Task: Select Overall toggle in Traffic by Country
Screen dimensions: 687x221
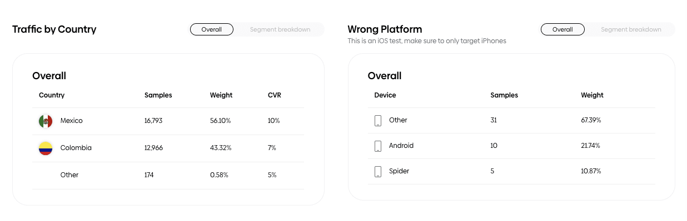Action: point(212,29)
